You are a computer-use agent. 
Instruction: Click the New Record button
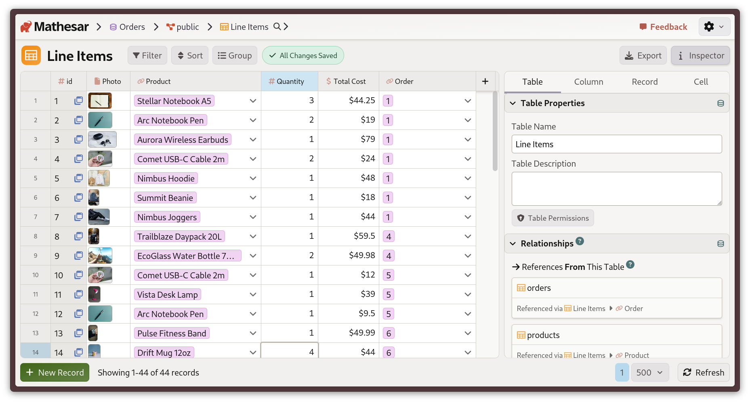coord(55,372)
